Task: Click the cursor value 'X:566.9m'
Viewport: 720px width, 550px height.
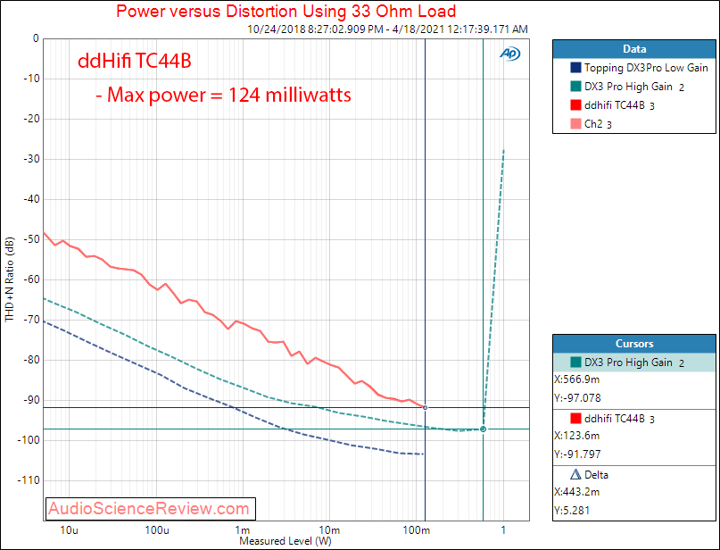Action: 577,379
